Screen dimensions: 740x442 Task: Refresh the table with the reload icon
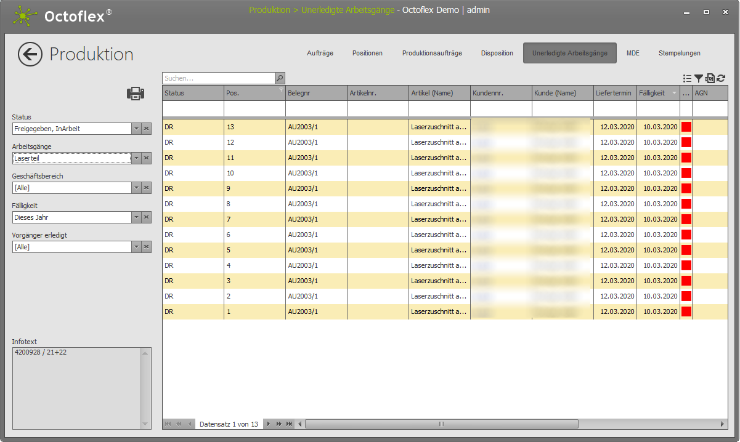coord(720,78)
